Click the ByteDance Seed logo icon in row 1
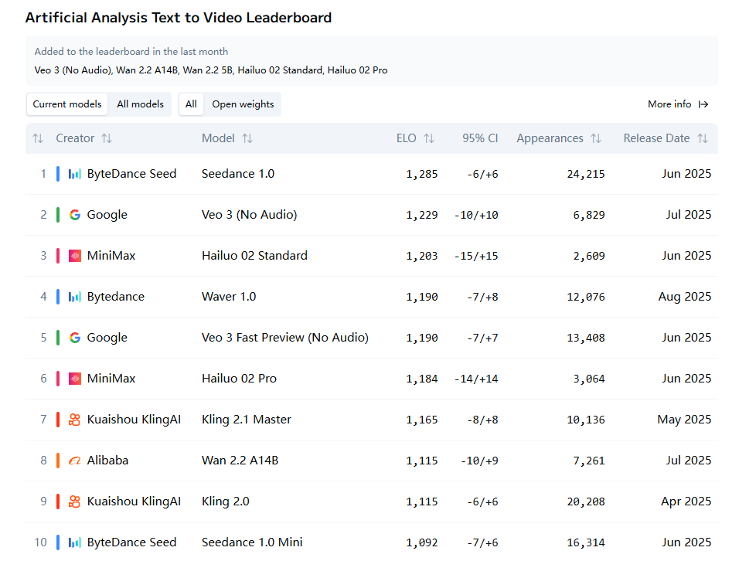The width and height of the screenshot is (756, 561). pyautogui.click(x=75, y=174)
